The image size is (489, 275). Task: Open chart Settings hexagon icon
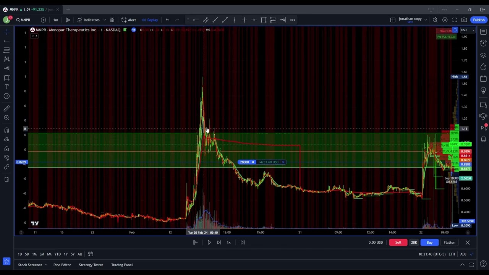pos(445,20)
